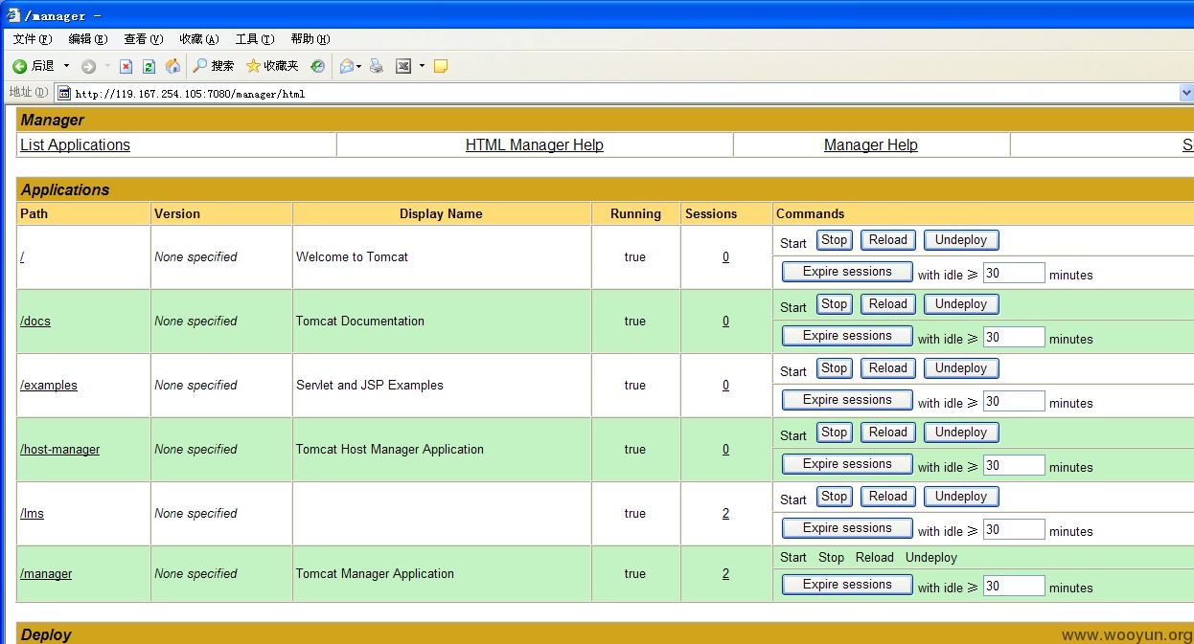The image size is (1194, 644).
Task: Undeploy the /examples application
Action: [961, 368]
